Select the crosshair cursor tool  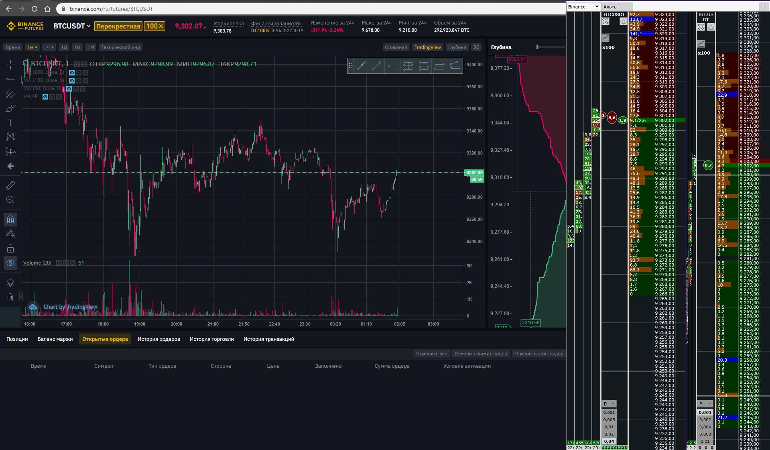(11, 64)
